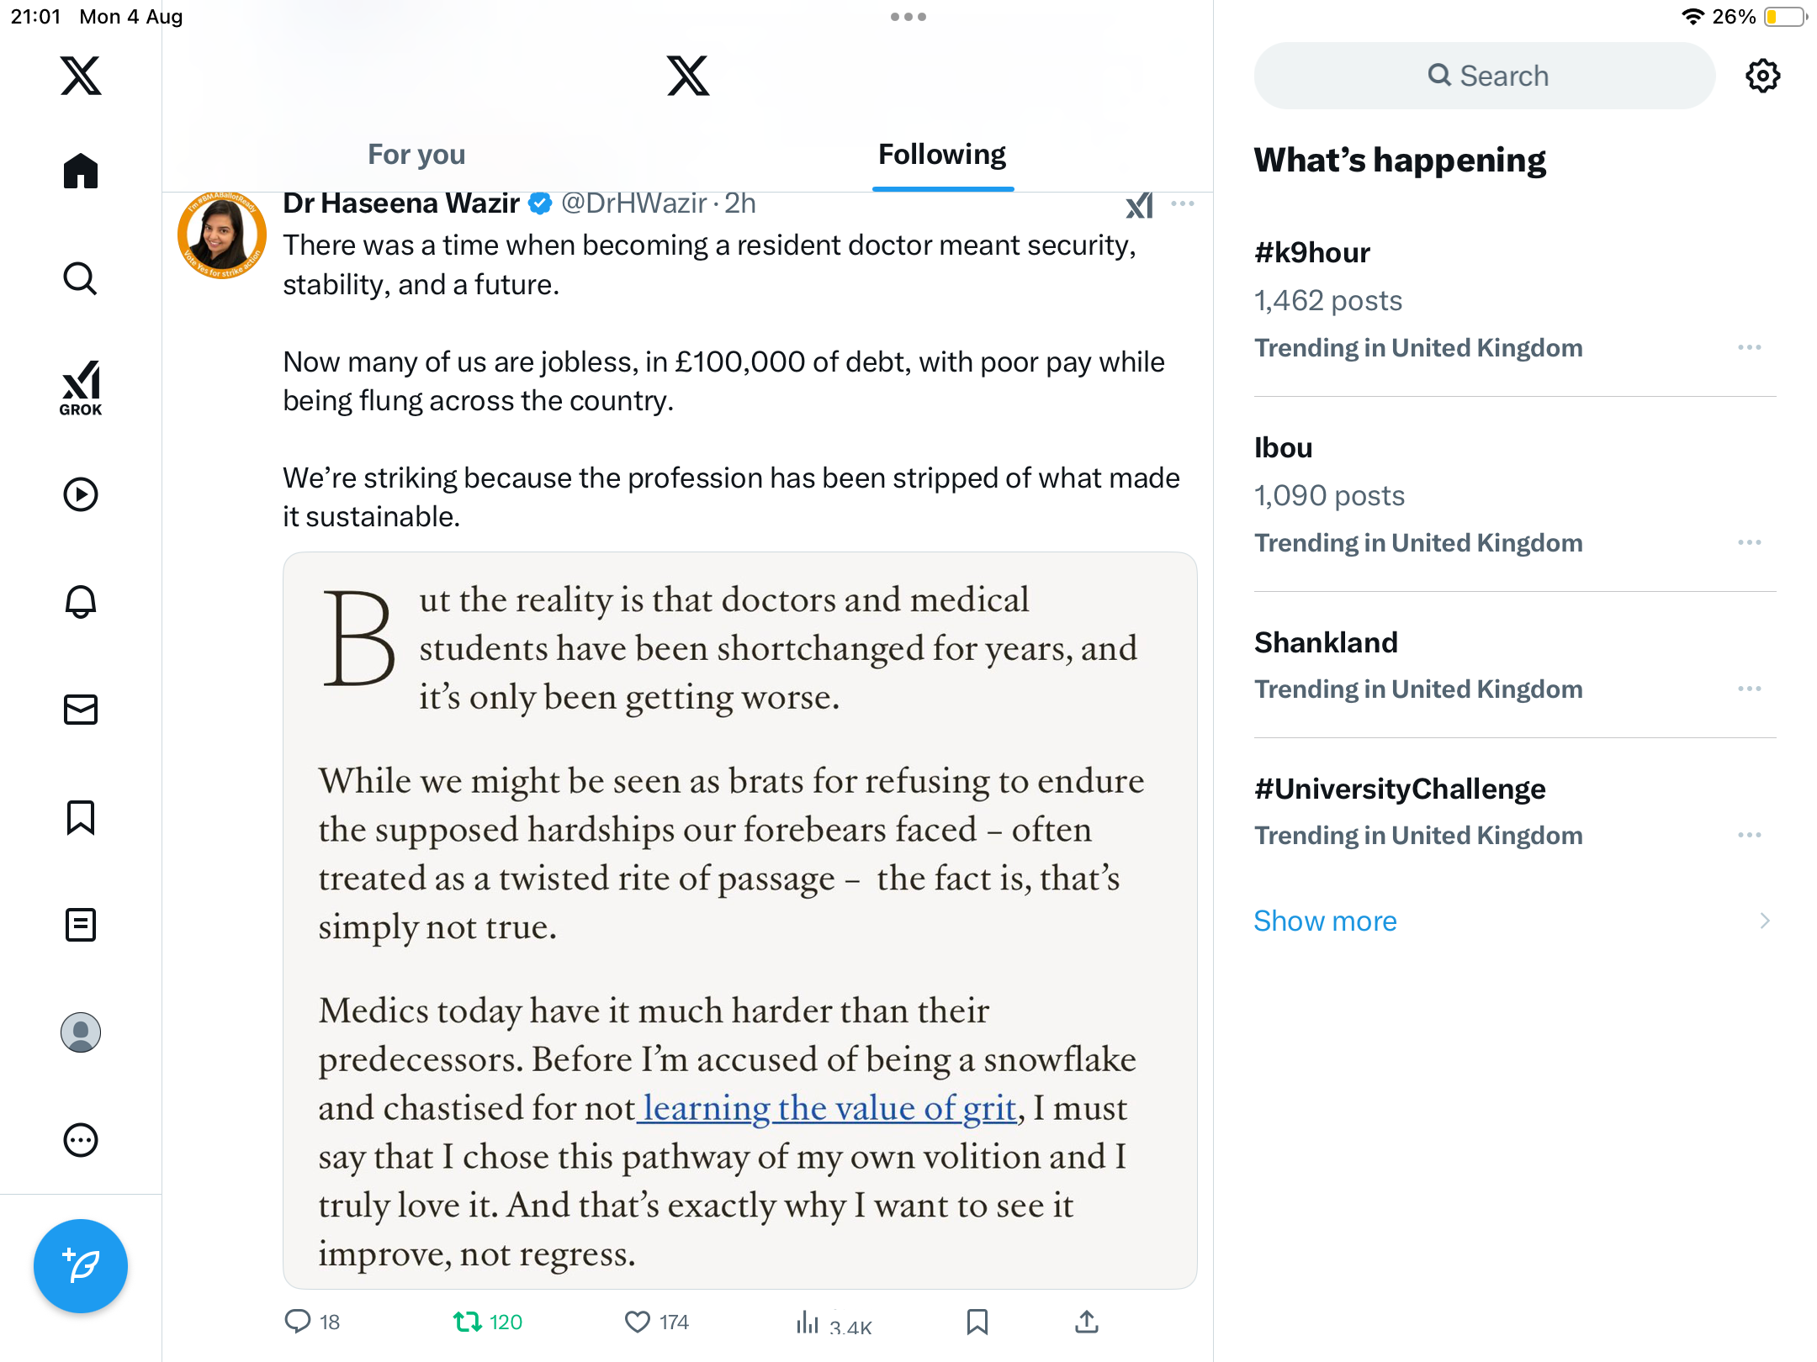Screen dimensions: 1817x1362
Task: Go to Home in the sidebar
Action: click(x=81, y=171)
